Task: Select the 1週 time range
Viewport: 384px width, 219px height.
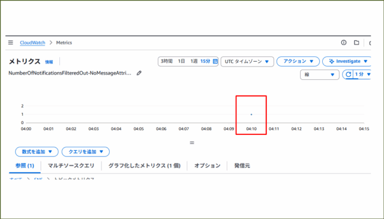Action: (x=194, y=61)
